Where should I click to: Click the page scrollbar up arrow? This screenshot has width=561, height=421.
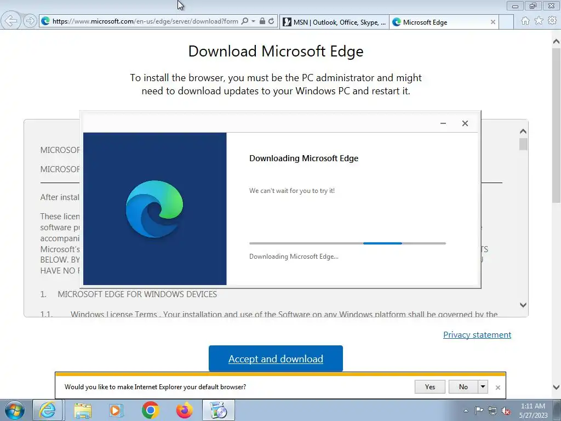pyautogui.click(x=557, y=42)
